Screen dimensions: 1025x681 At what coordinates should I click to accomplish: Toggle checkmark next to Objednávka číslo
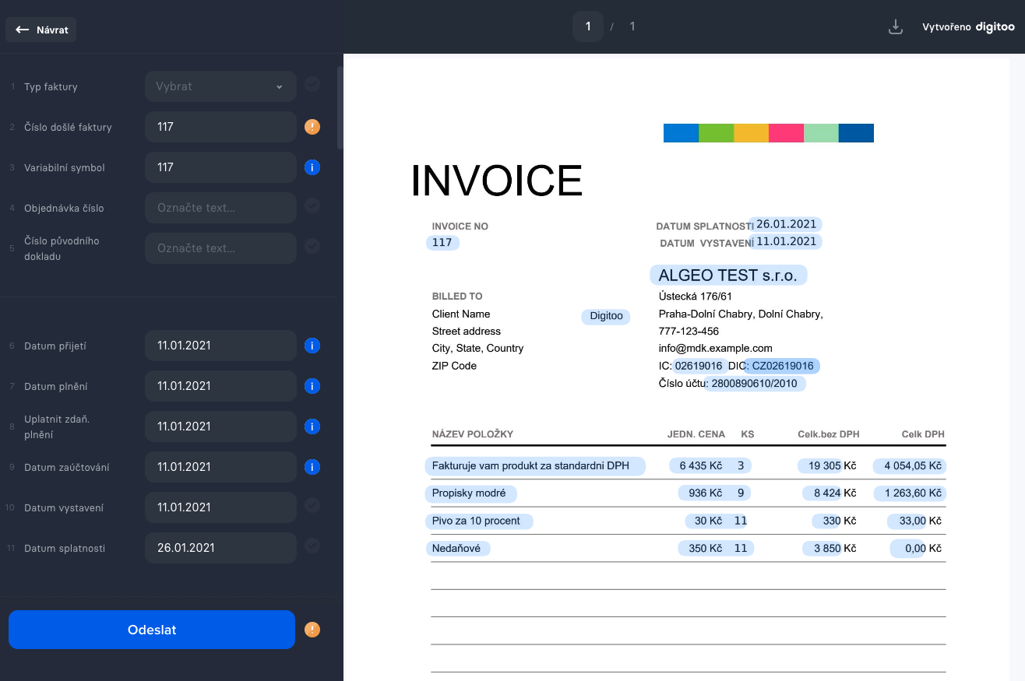(x=312, y=206)
